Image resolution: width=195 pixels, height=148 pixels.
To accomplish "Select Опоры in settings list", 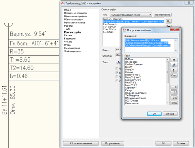I will [68, 45].
